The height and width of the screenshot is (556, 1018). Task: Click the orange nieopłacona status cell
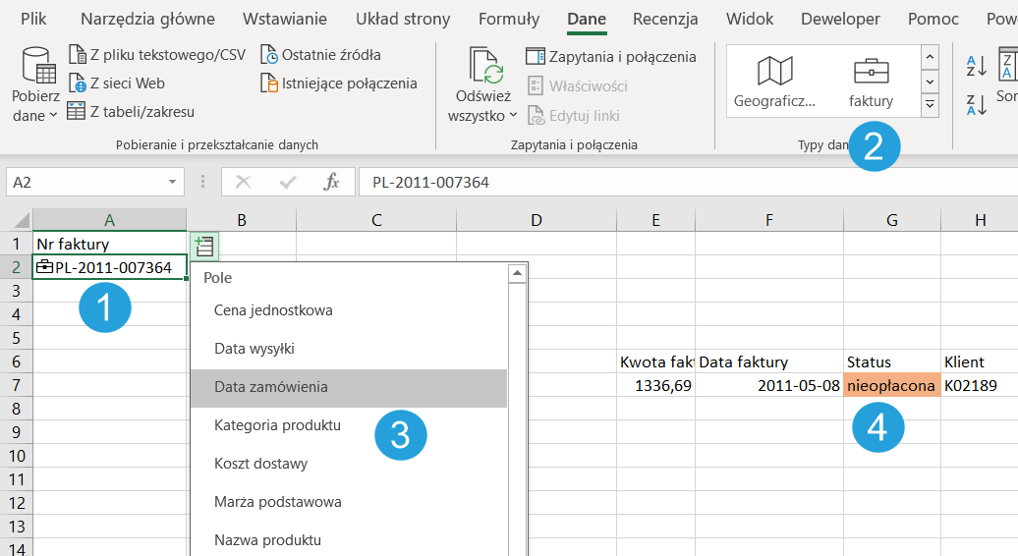coord(890,386)
